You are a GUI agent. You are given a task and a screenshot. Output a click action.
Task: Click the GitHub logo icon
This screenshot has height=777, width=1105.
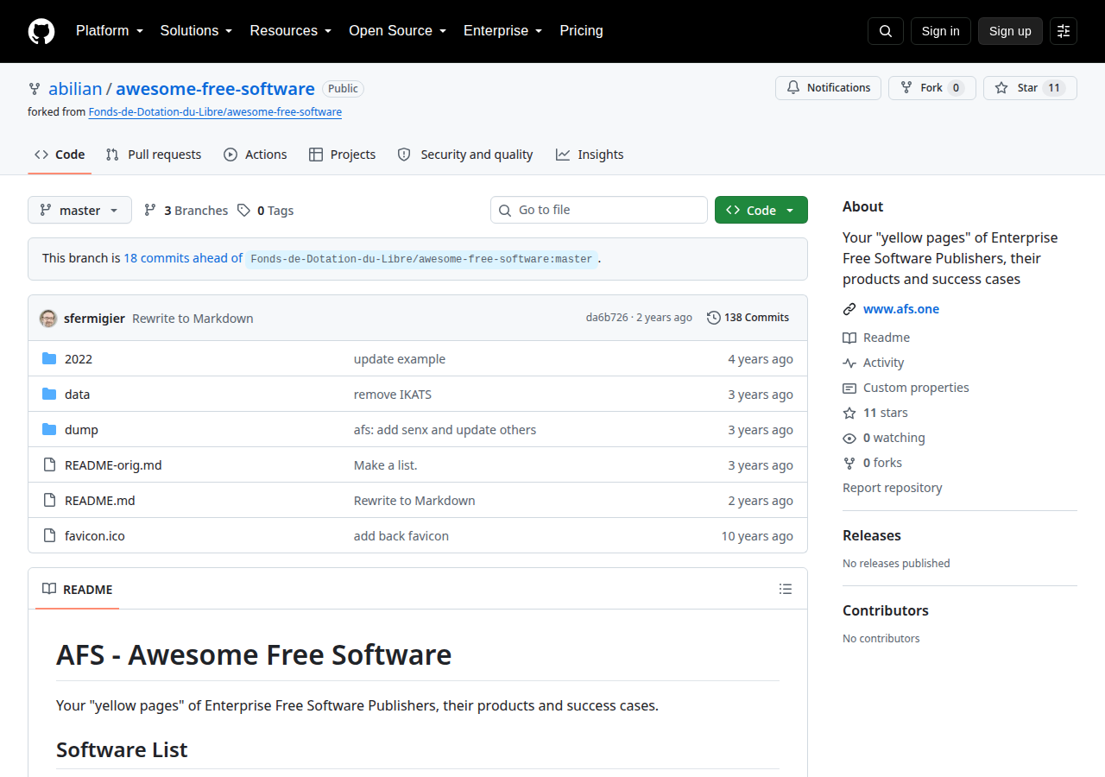point(41,31)
